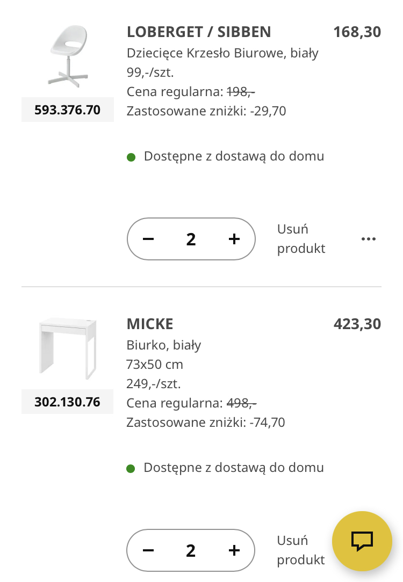
Task: Increase MICKE desk quantity
Action: (x=234, y=550)
